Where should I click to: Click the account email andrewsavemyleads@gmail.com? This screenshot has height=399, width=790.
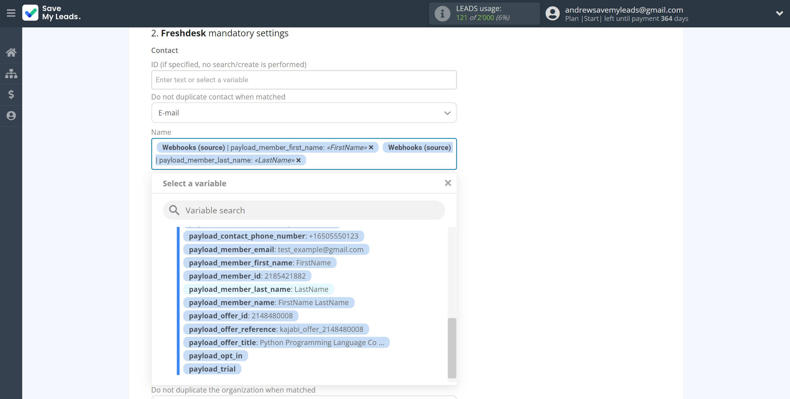[624, 10]
